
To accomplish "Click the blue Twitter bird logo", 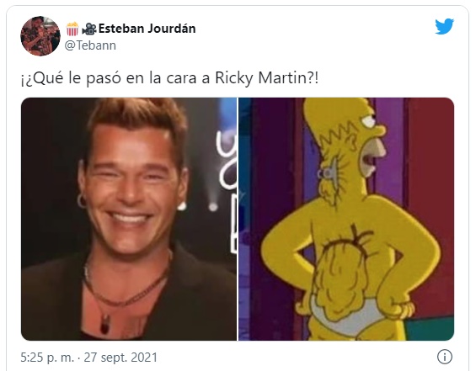I will coord(445,26).
